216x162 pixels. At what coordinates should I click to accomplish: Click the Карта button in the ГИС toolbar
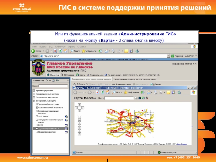80,75
